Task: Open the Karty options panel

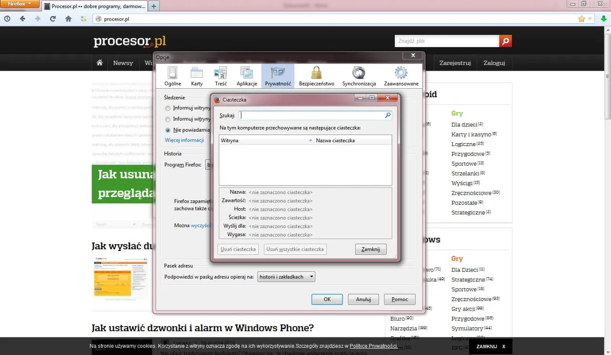Action: tap(197, 75)
